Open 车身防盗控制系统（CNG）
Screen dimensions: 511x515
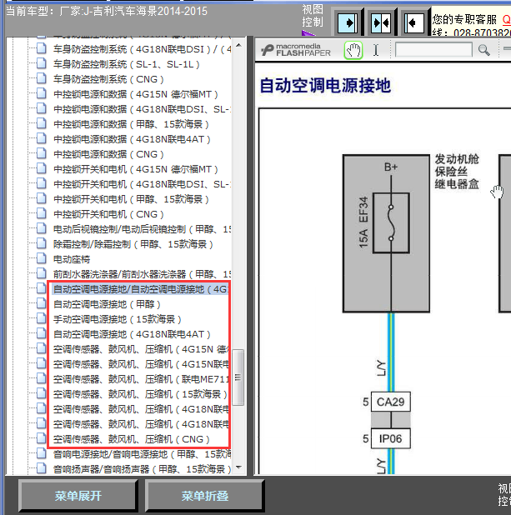coord(108,79)
